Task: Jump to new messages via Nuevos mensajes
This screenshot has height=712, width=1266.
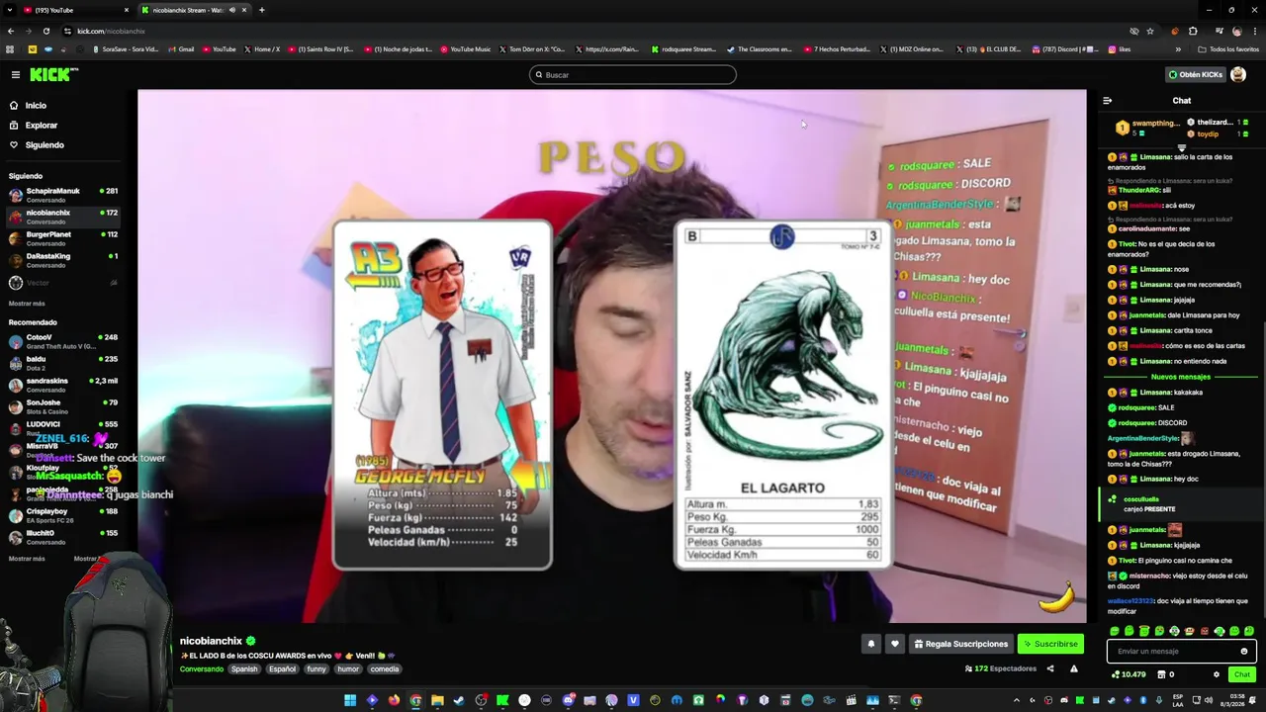Action: click(x=1181, y=377)
